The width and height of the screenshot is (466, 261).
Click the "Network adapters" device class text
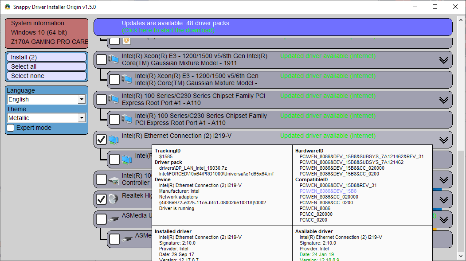(x=178, y=197)
